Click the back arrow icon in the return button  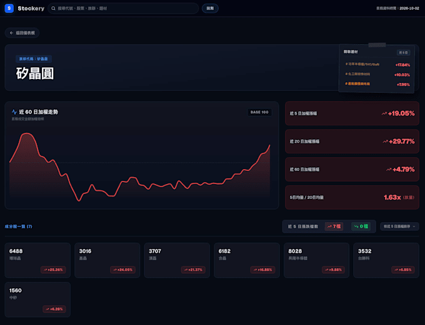(x=11, y=33)
